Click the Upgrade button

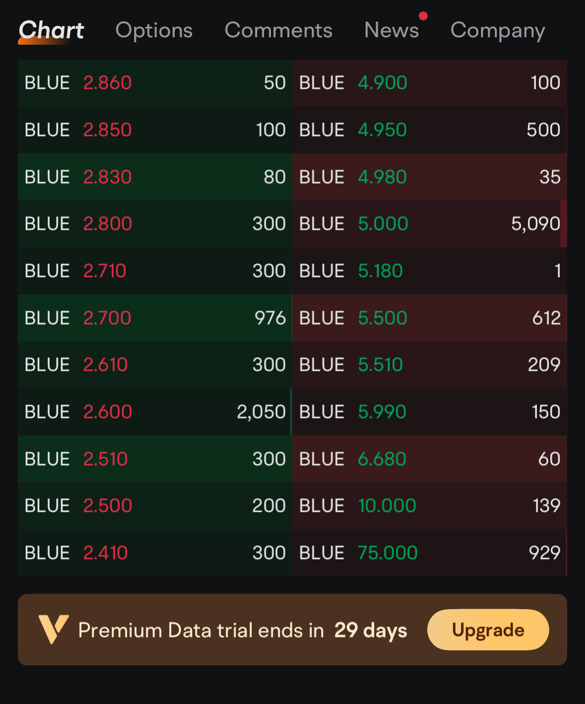coord(488,630)
